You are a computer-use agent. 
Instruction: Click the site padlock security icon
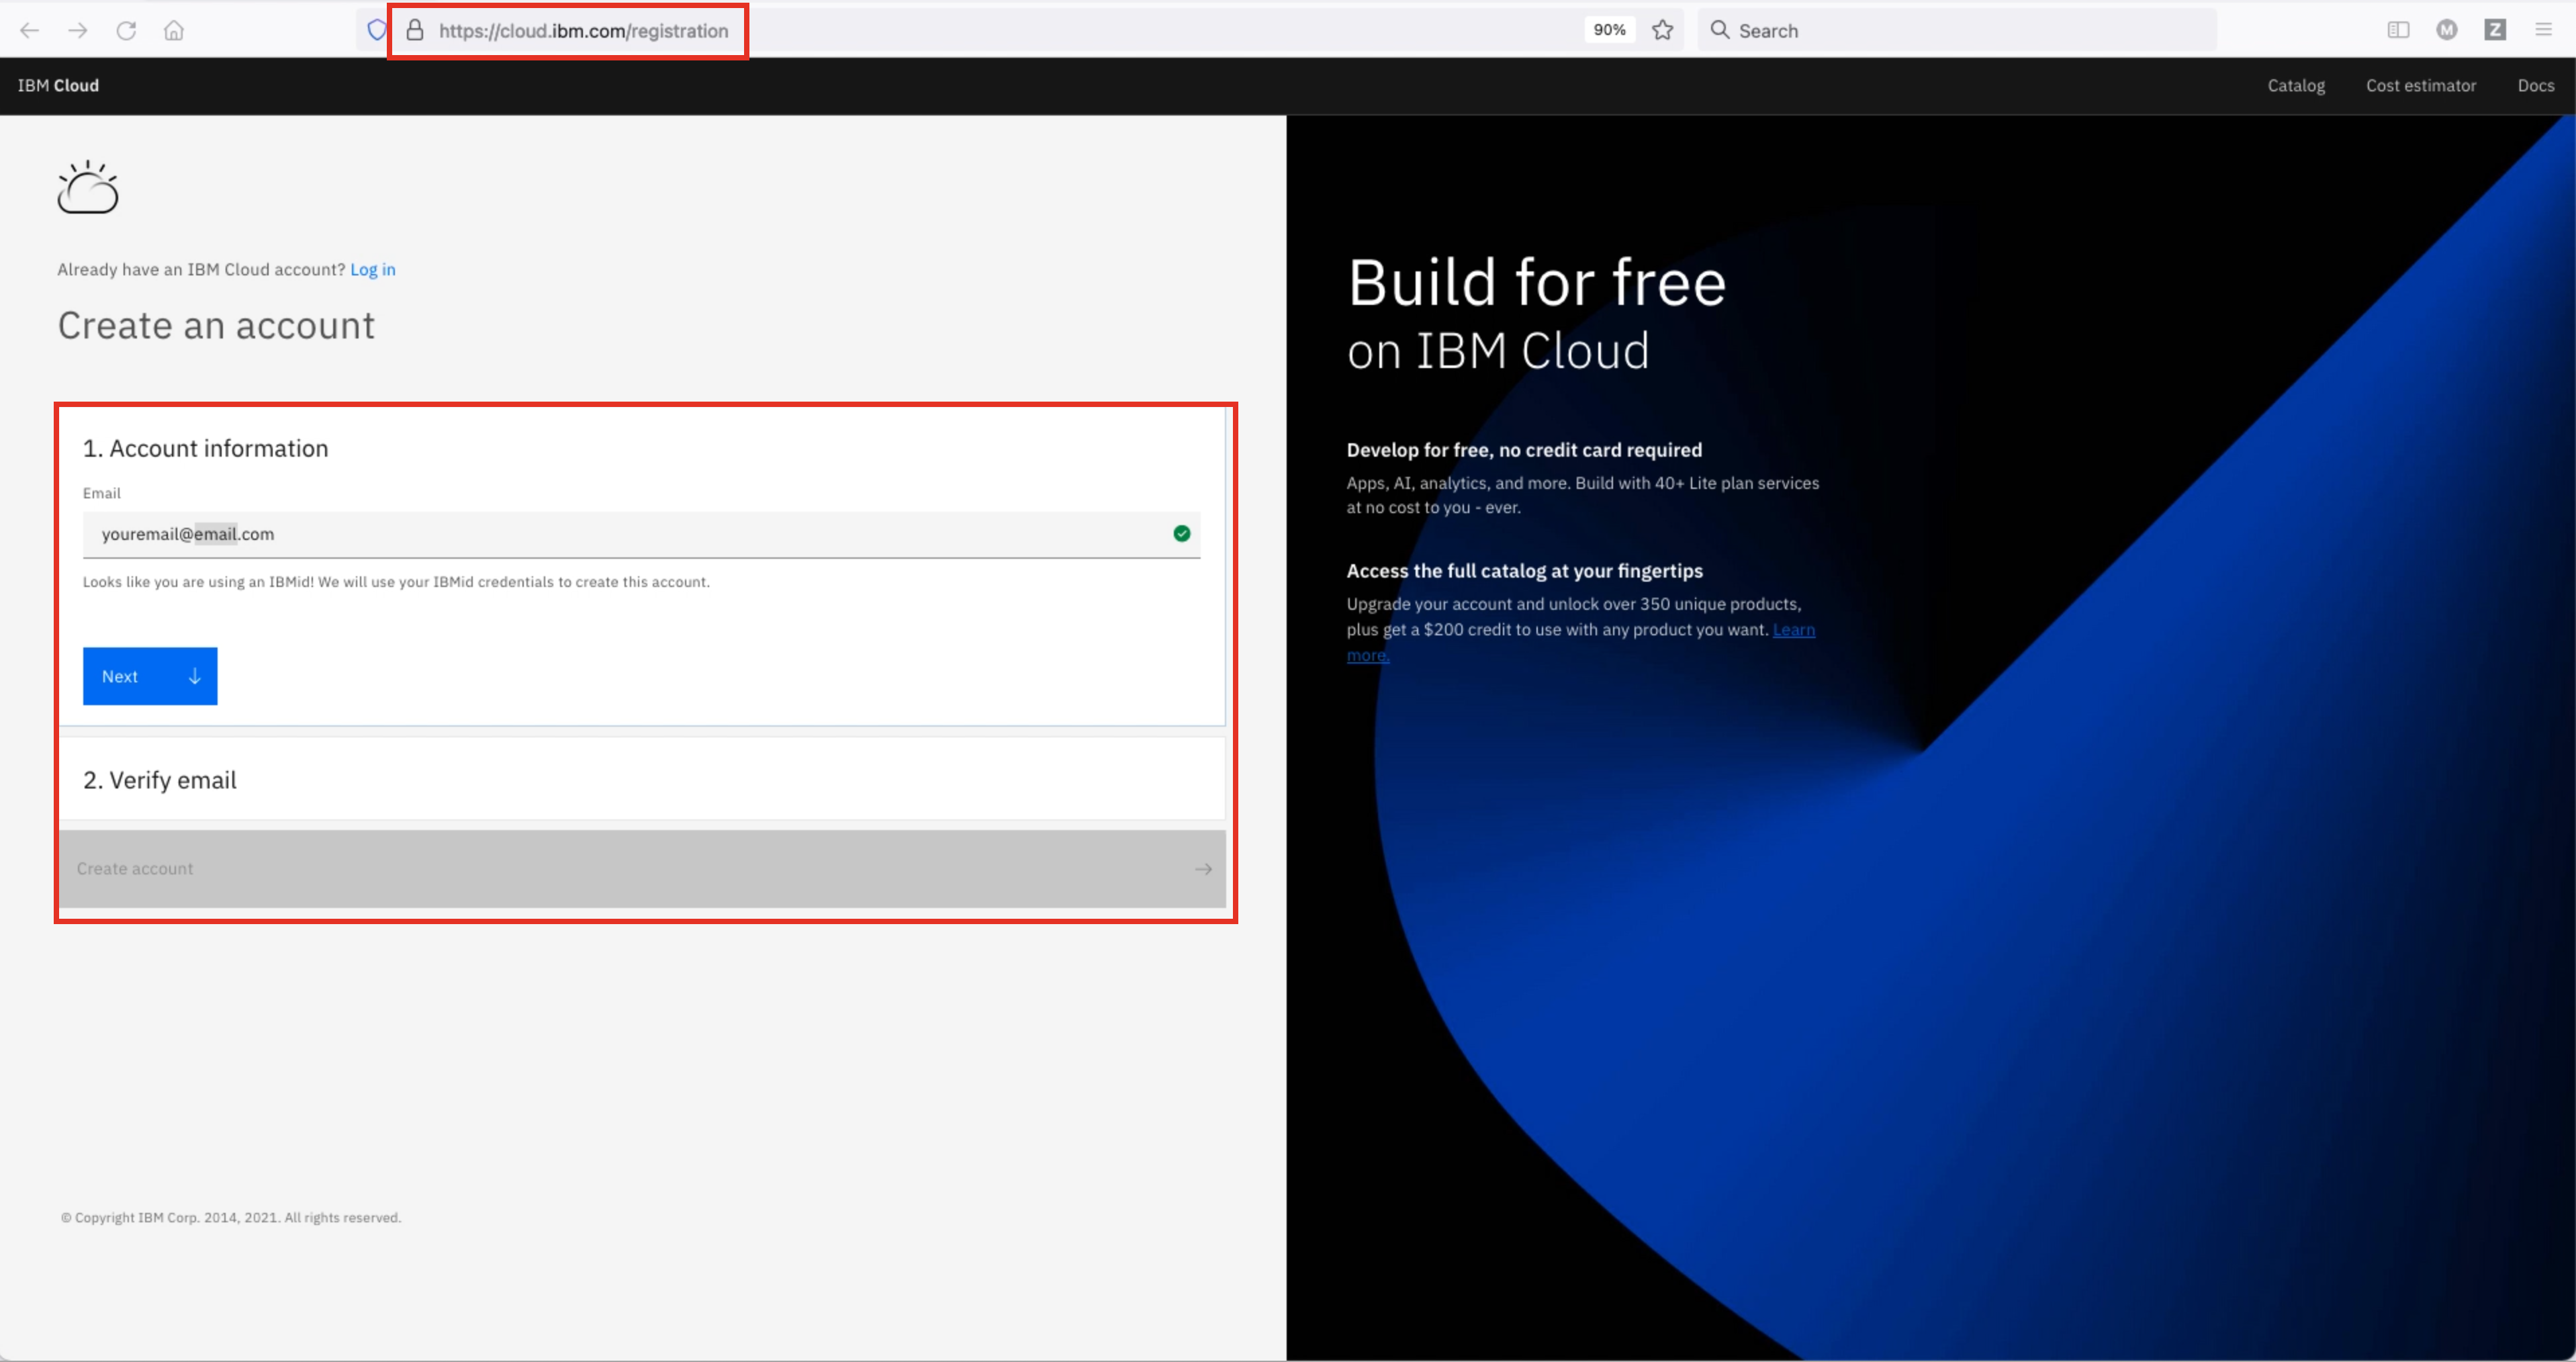tap(415, 31)
